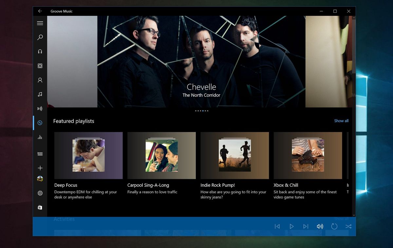Open the Radio sidebar icon

(40, 108)
